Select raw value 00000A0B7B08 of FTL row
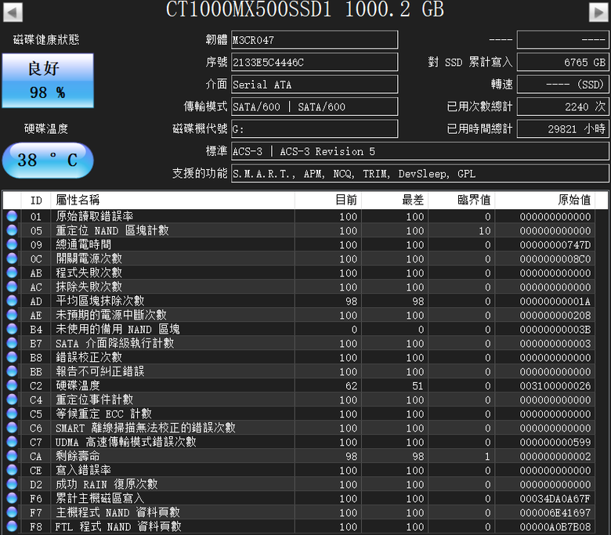Image resolution: width=611 pixels, height=535 pixels. click(555, 527)
